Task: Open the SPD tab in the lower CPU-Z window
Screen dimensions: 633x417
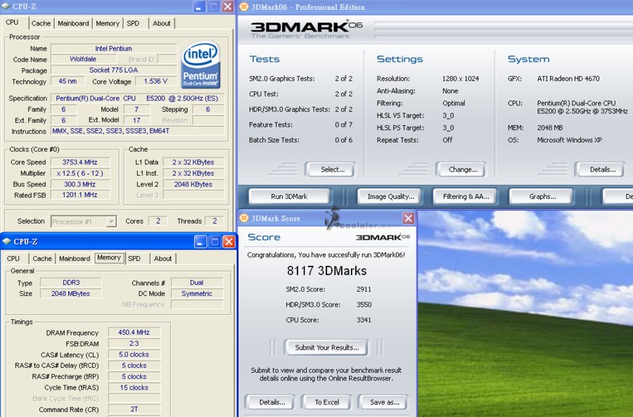Action: click(134, 258)
